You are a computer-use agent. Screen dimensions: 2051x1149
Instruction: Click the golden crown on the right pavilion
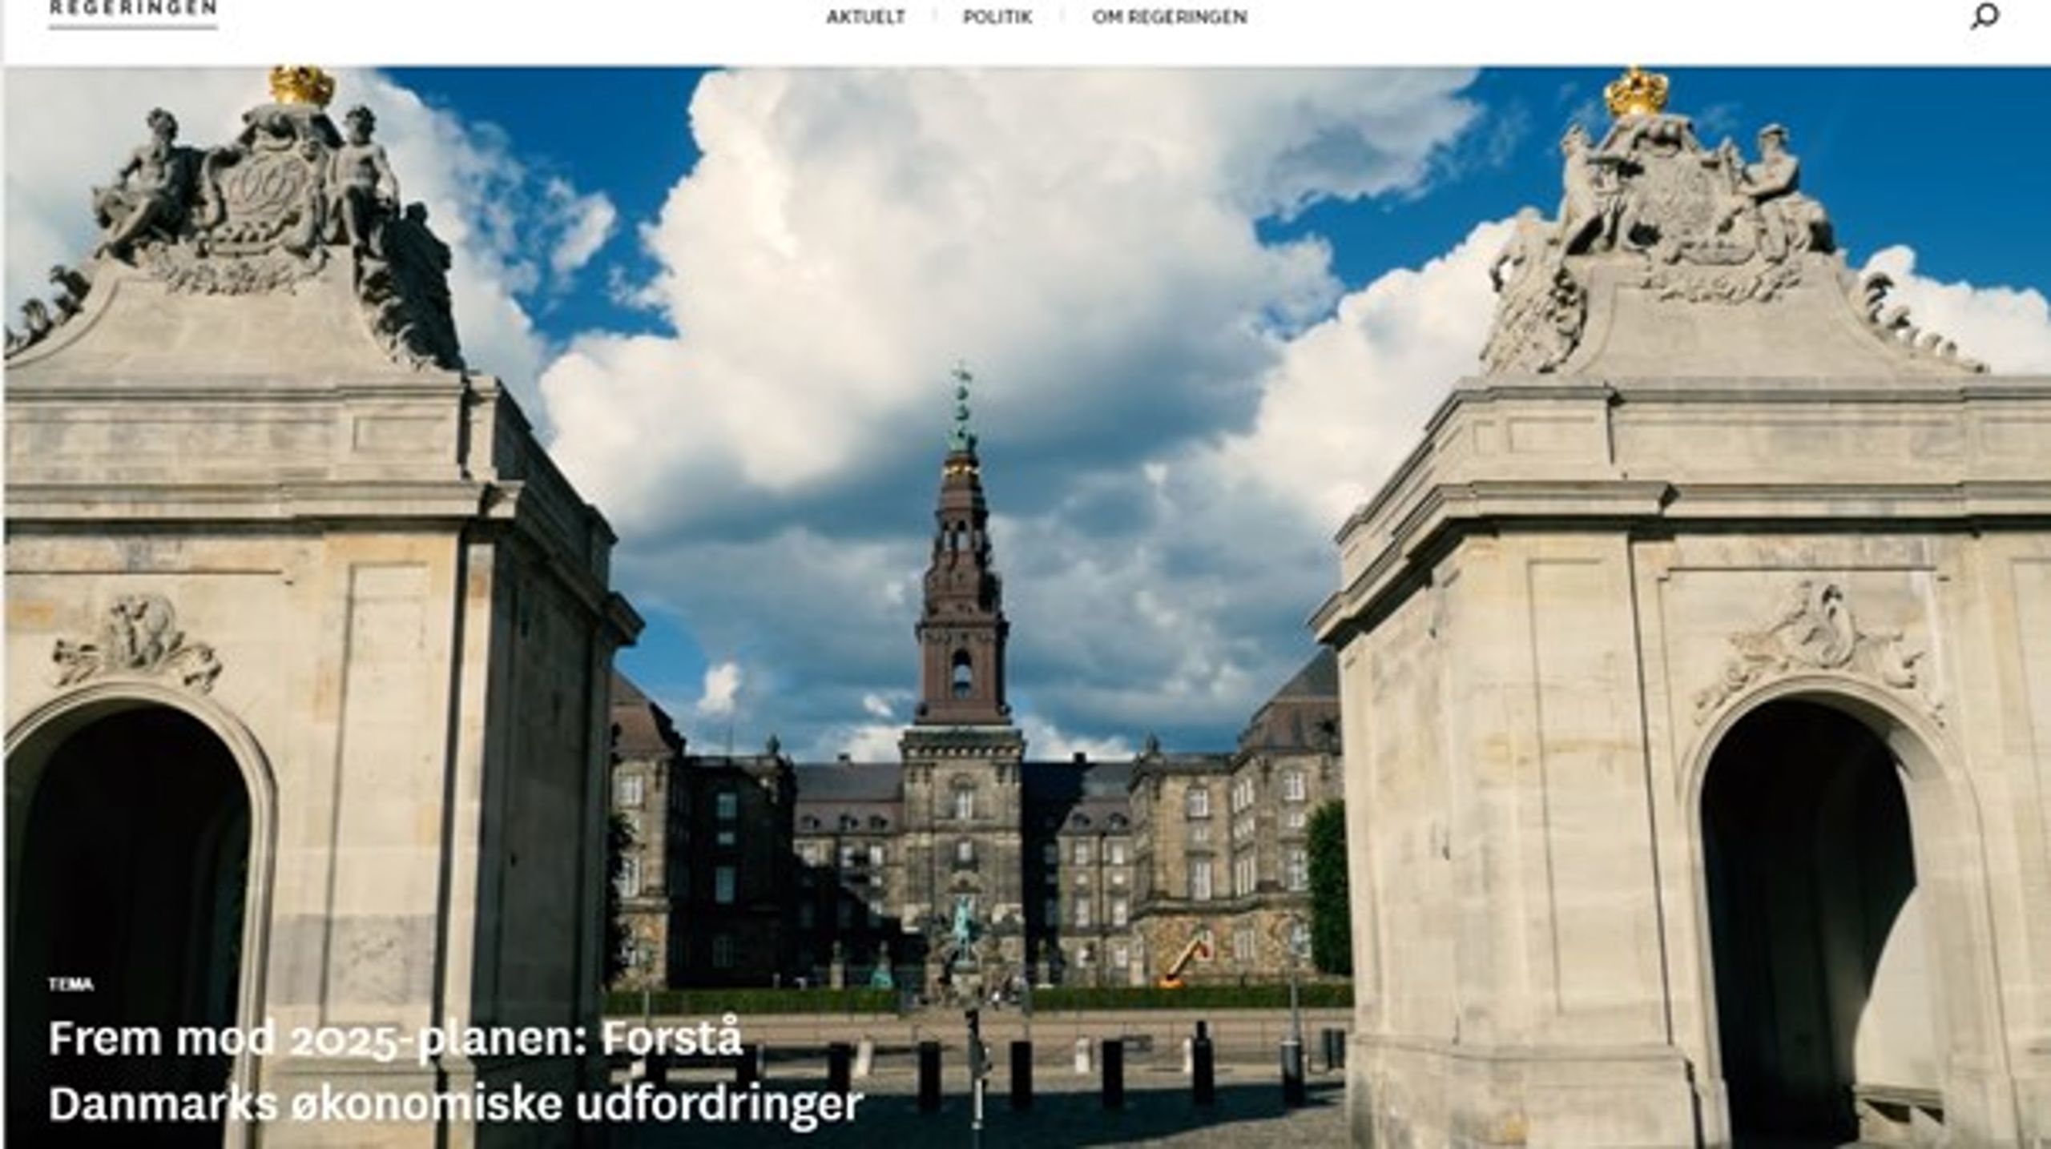point(1637,94)
